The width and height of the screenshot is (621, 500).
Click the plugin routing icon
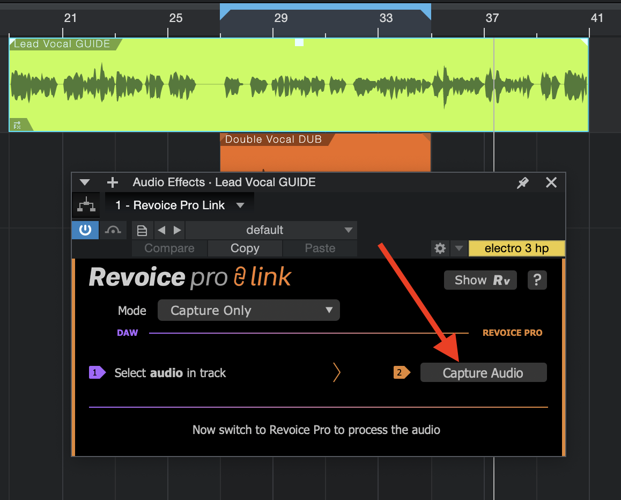click(86, 205)
